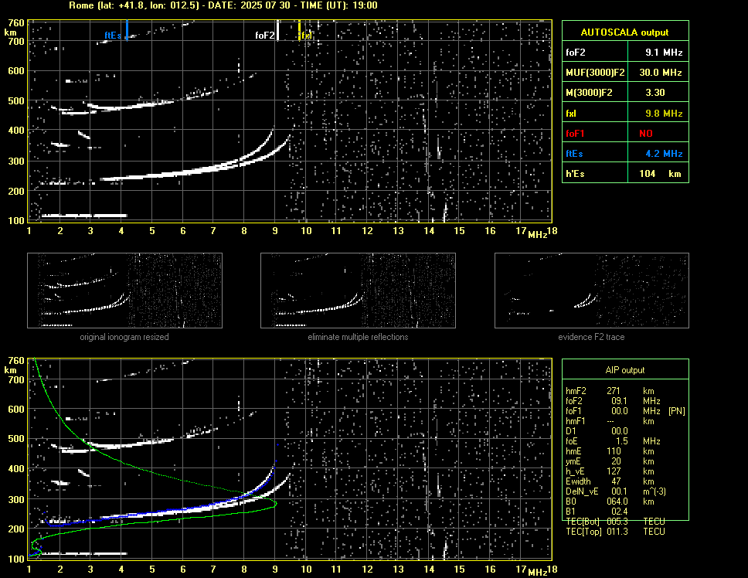Click the ymE 20 km row

click(x=610, y=461)
